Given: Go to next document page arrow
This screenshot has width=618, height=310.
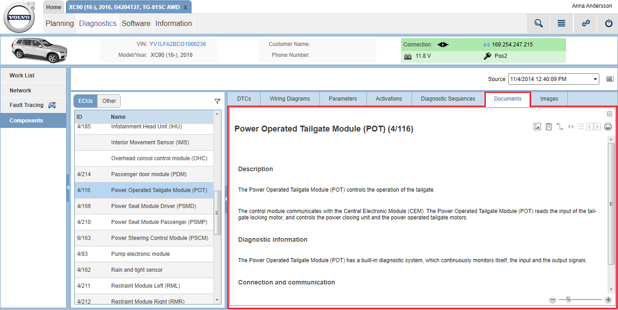Looking at the screenshot, I should (x=597, y=127).
